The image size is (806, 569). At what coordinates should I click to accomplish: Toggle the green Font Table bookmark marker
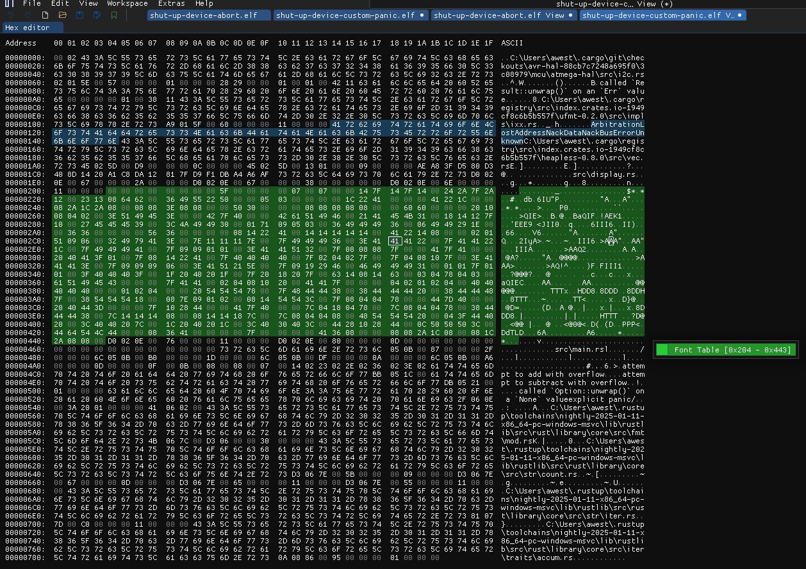[x=661, y=350]
